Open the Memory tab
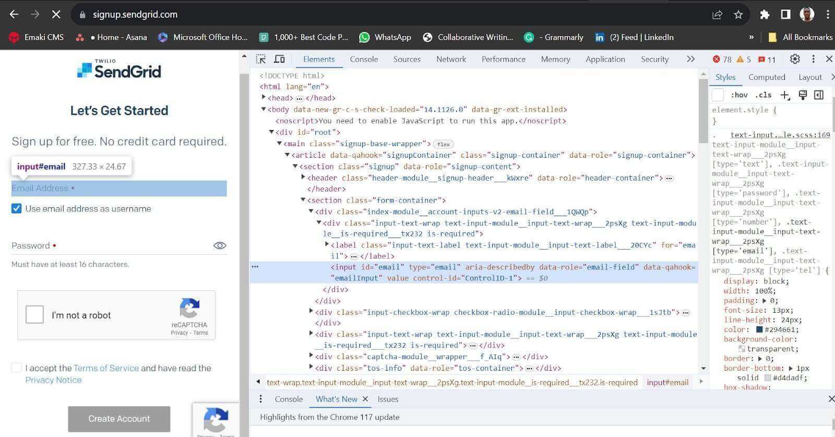The height and width of the screenshot is (437, 835). (555, 59)
